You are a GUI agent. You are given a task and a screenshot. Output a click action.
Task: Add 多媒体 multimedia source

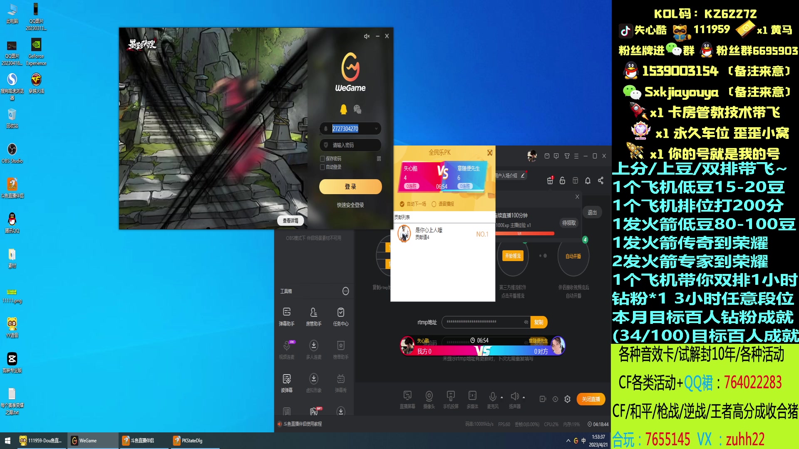coord(472,400)
